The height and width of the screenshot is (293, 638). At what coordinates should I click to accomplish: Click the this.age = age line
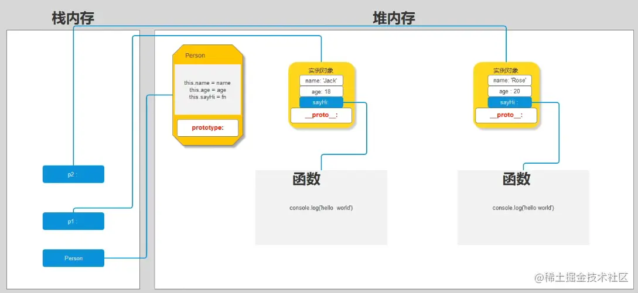click(x=207, y=90)
